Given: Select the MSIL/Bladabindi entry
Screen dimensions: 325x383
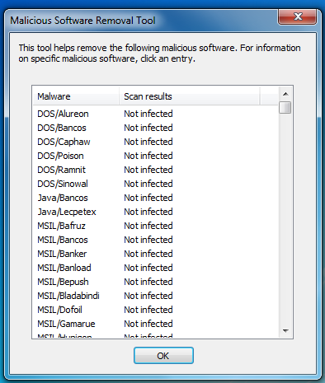Looking at the screenshot, I should coord(68,296).
